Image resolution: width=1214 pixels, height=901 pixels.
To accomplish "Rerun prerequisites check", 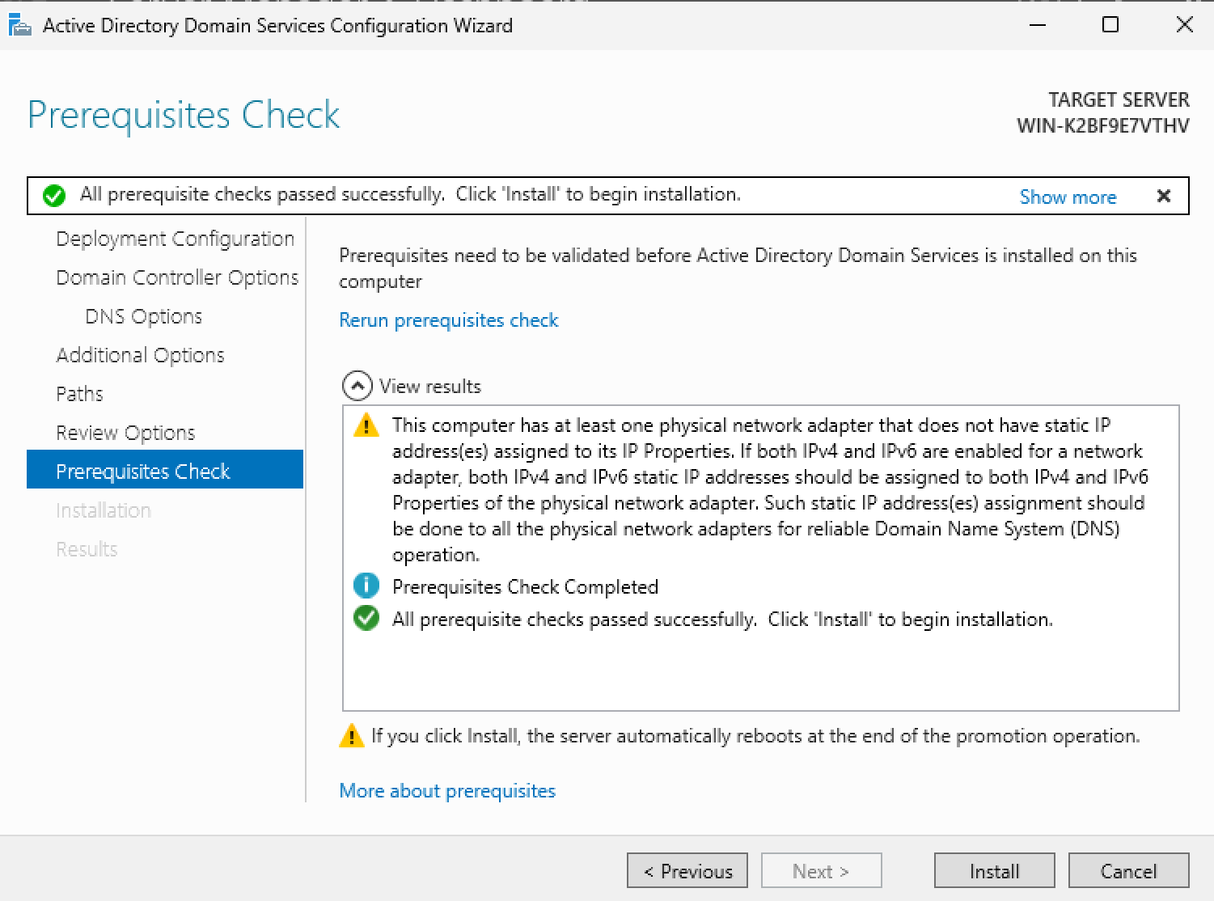I will click(449, 320).
